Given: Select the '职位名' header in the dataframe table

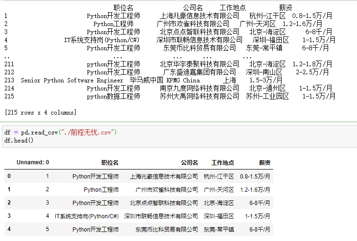Looking at the screenshot, I should coord(110,163).
